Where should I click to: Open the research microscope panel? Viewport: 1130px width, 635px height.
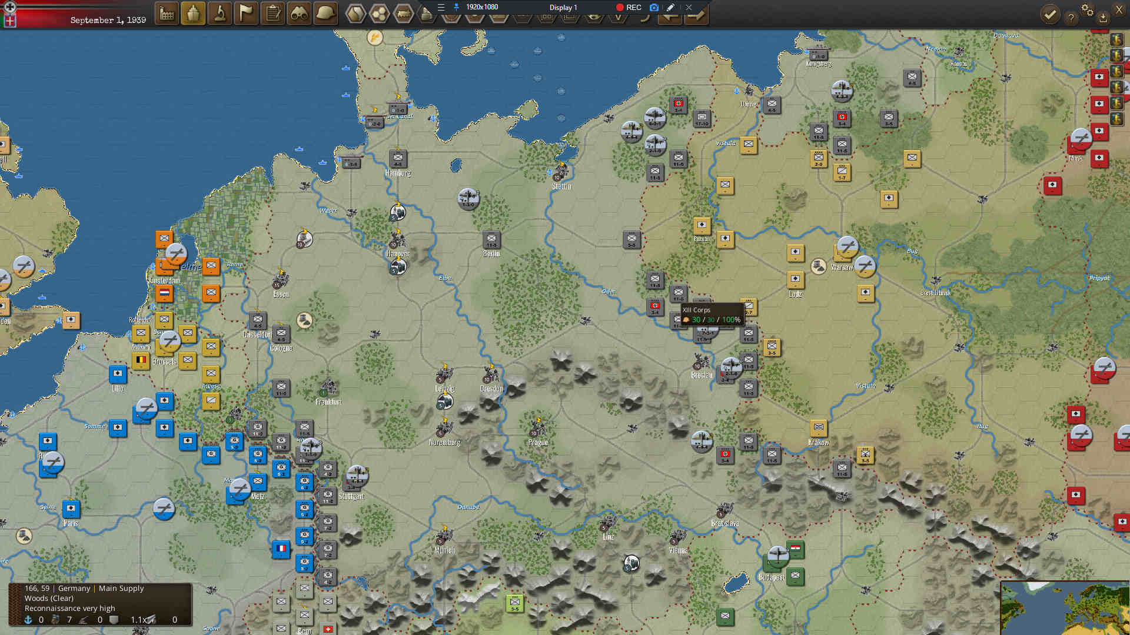click(x=220, y=14)
